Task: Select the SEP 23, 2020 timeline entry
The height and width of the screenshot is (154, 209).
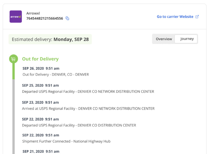Action: pos(40,102)
